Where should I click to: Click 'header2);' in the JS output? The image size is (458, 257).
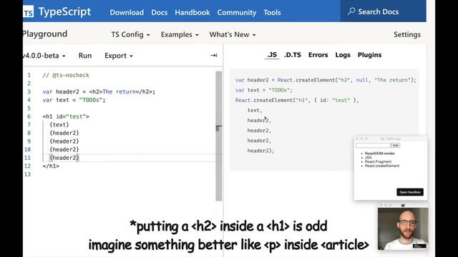click(260, 151)
